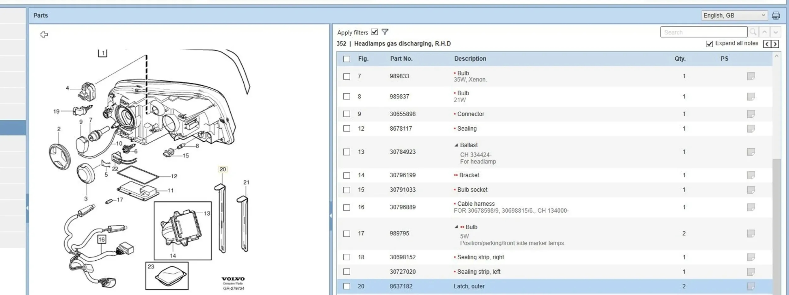Viewport: 789px width, 295px height.
Task: Sort by Description column header
Action: (x=470, y=59)
